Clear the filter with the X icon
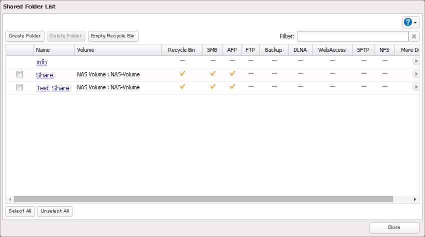 414,36
